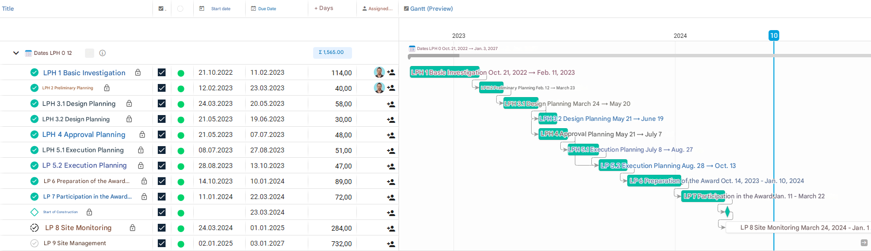Image resolution: width=871 pixels, height=251 pixels.
Task: Uncheck the checkbox for LPH 3.2 Design Planning
Action: [162, 119]
